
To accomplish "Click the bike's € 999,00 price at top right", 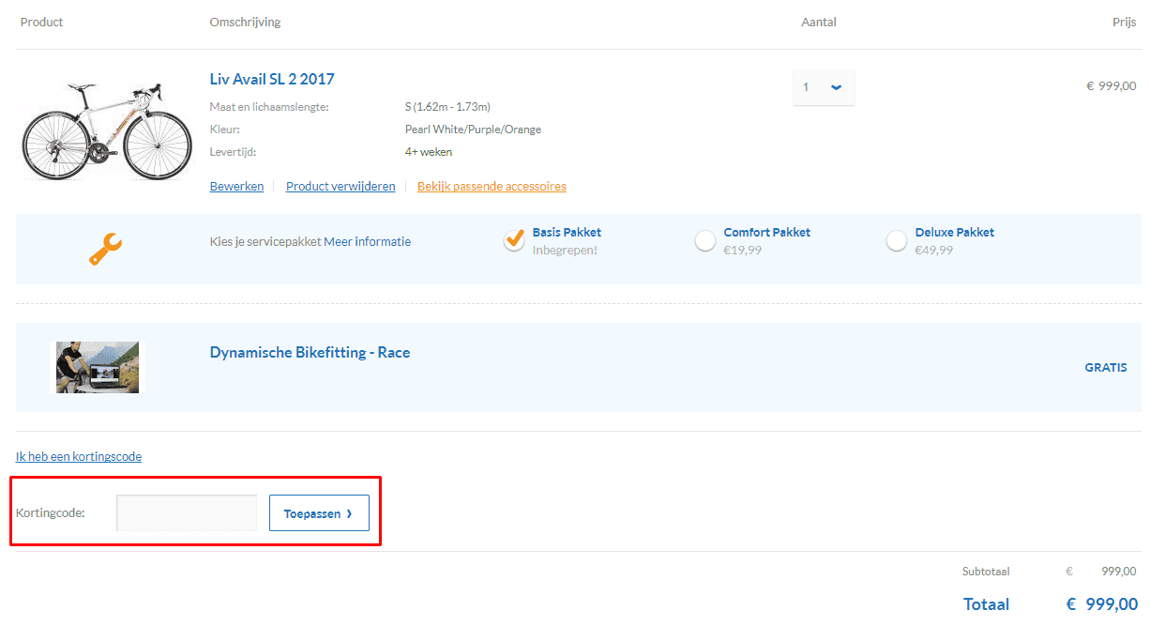I will tap(1111, 85).
